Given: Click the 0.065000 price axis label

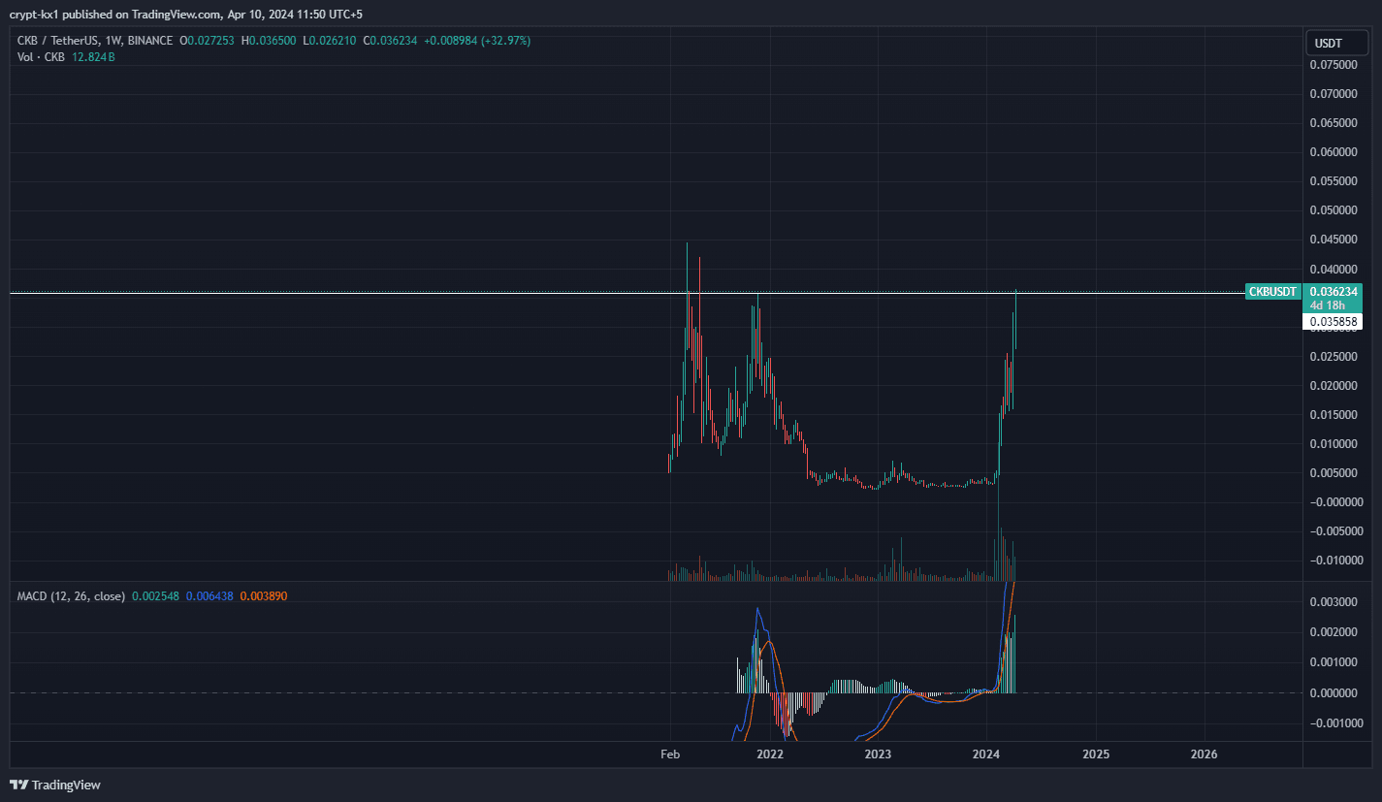Looking at the screenshot, I should coord(1333,123).
